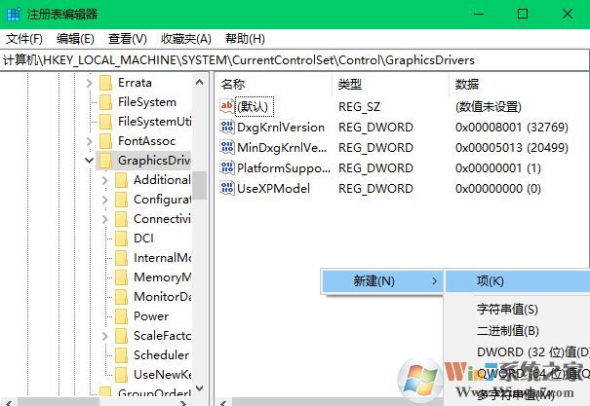Expand the Connectivi subkey
The image size is (590, 406).
coord(105,219)
